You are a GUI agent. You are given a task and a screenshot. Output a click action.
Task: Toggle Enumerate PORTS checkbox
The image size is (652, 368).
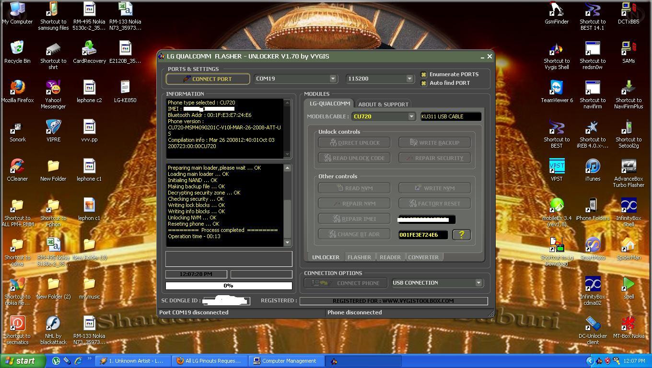coord(424,74)
